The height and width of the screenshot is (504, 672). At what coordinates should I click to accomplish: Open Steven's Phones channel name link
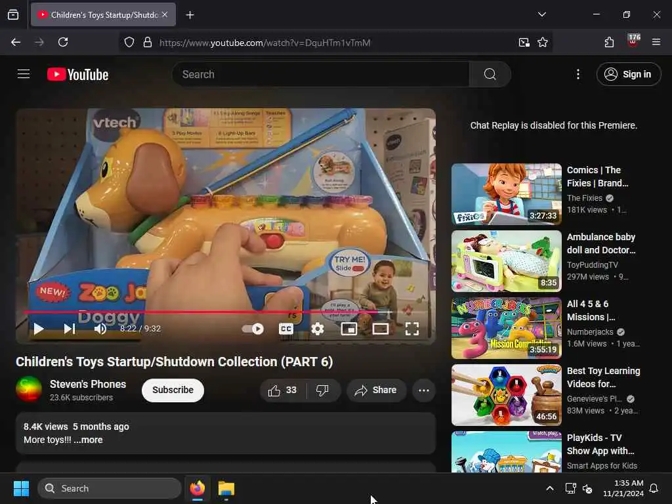coord(88,384)
